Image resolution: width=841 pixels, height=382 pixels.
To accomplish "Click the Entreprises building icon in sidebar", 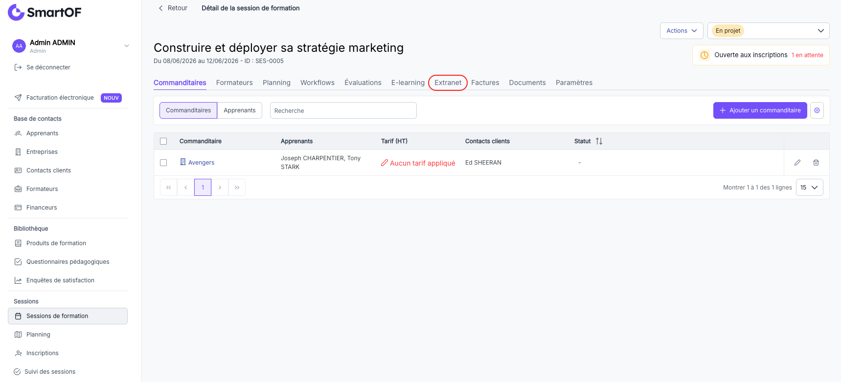I will [x=18, y=152].
